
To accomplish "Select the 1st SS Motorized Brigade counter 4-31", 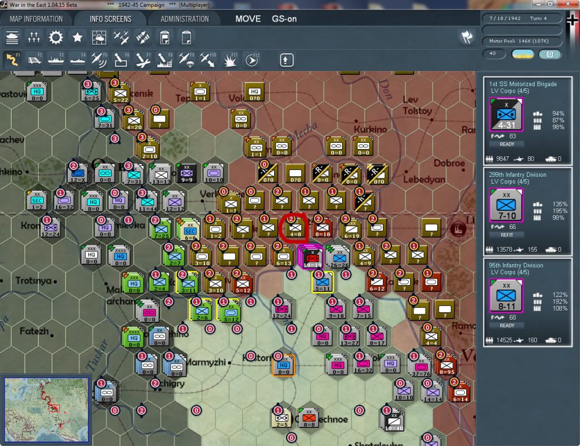I will tap(506, 114).
